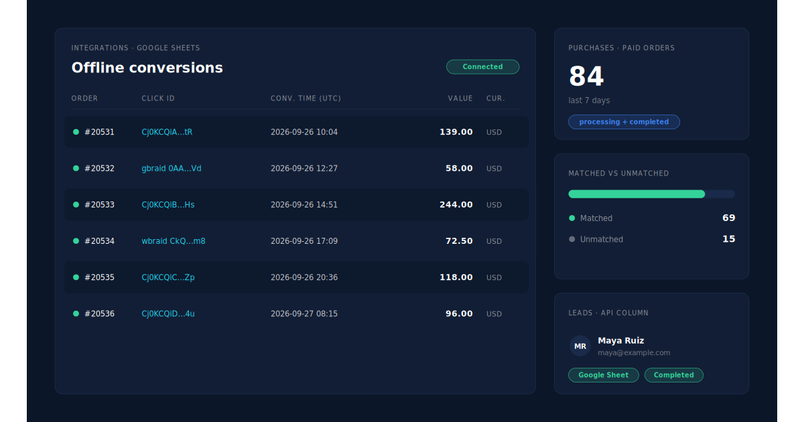Click the green status dot for order #20532
Image resolution: width=804 pixels, height=422 pixels.
pyautogui.click(x=76, y=168)
